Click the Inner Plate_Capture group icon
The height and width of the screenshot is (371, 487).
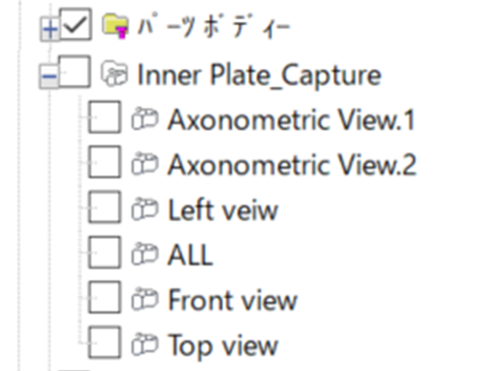[x=114, y=74]
